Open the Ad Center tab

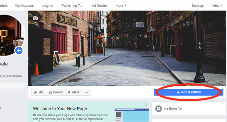coord(99,6)
